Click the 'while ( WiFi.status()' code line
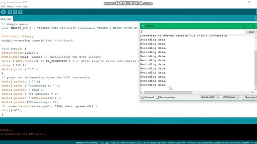Image resolution: width=257 pixels, height=144 pixels. [x=71, y=61]
